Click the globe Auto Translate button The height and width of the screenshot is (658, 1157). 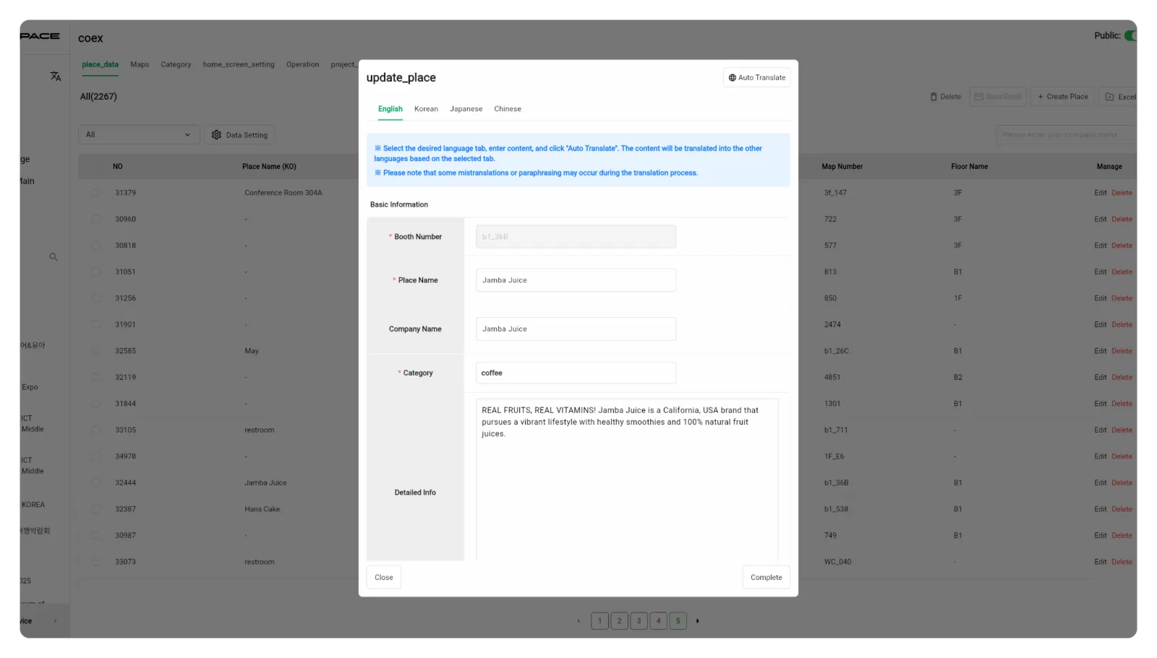pyautogui.click(x=757, y=78)
